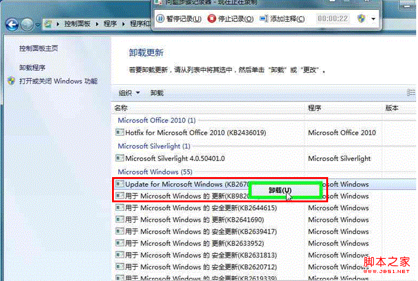418x281 pixels.
Task: Click icon of 安全更新(KB2631813) entry
Action: 119,255
